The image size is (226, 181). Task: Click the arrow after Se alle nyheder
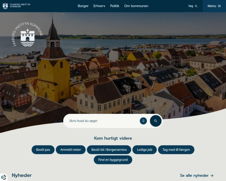coord(212,175)
